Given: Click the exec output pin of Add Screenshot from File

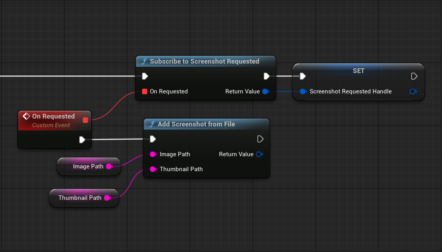Looking at the screenshot, I should 260,139.
